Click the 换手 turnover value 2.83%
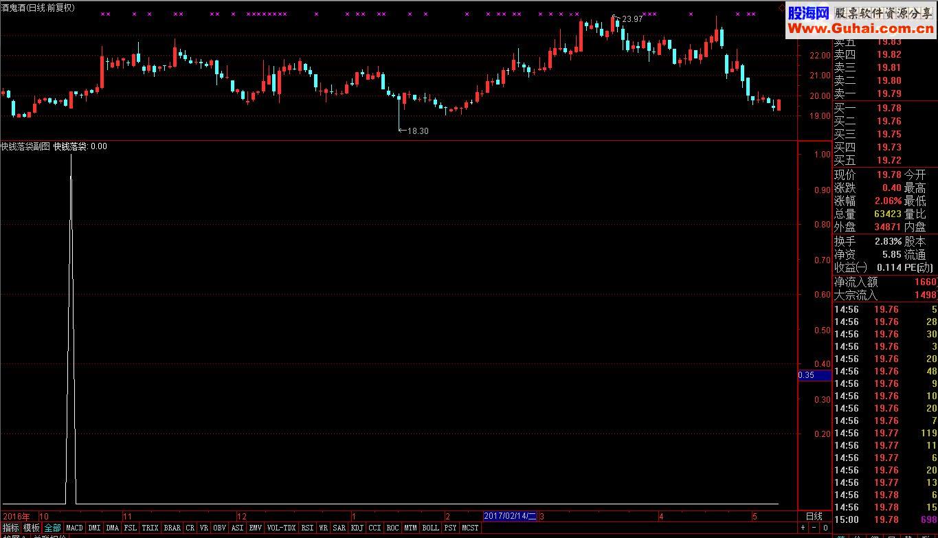Screen dimensions: 938x538 point(888,241)
